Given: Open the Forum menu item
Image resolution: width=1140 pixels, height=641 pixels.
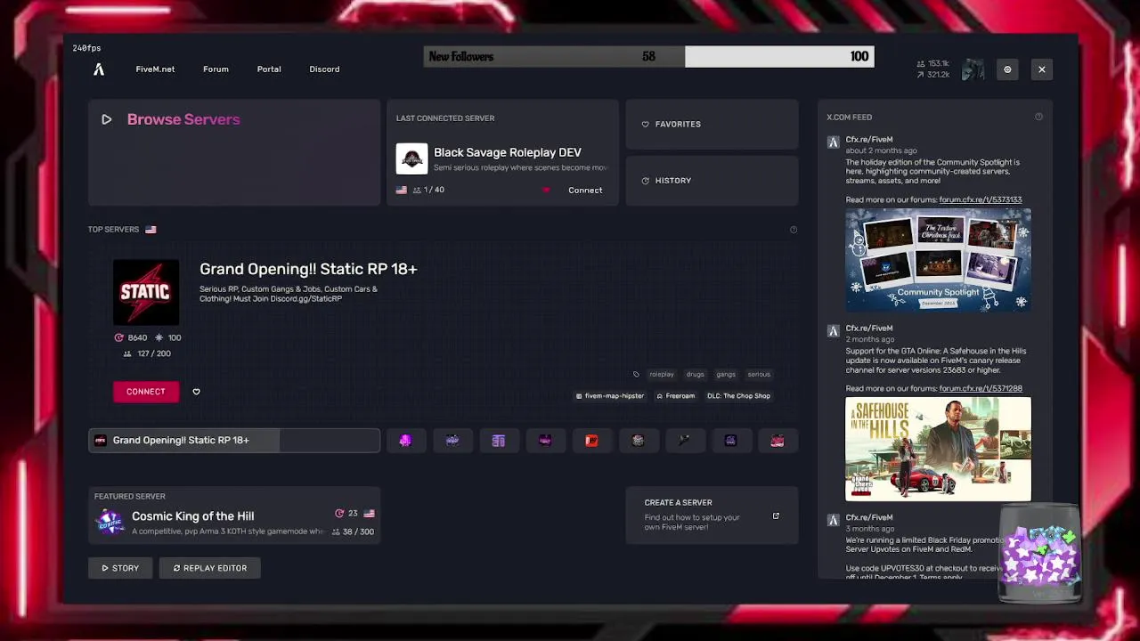Looking at the screenshot, I should [x=216, y=69].
